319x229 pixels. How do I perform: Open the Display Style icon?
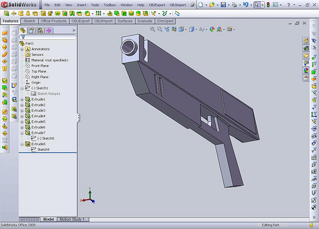[191, 29]
